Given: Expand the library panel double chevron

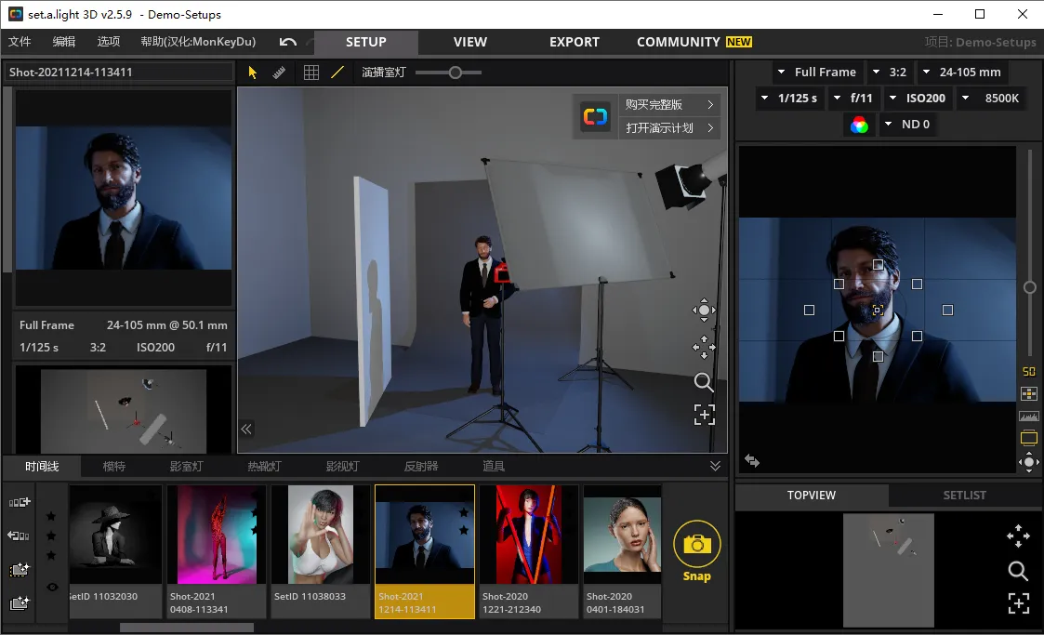Looking at the screenshot, I should pos(715,466).
